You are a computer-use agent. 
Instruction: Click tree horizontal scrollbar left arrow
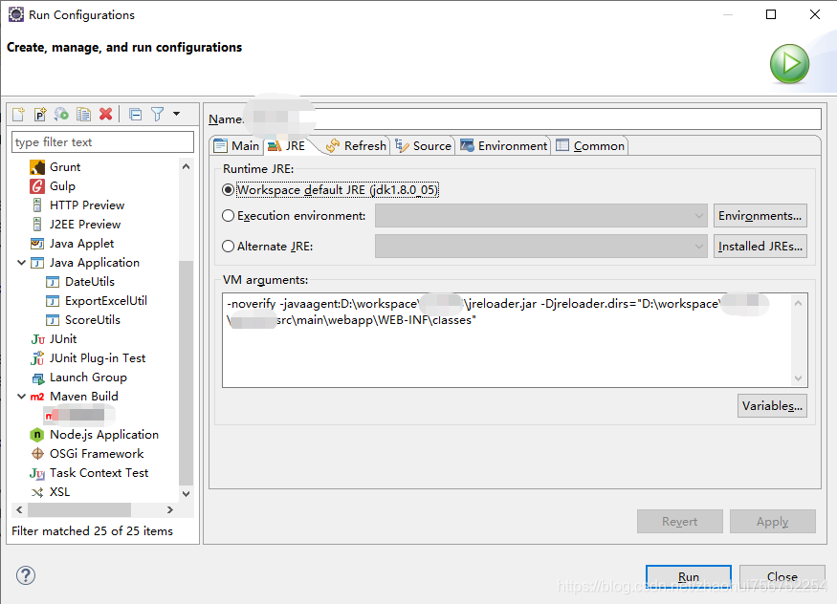19,509
